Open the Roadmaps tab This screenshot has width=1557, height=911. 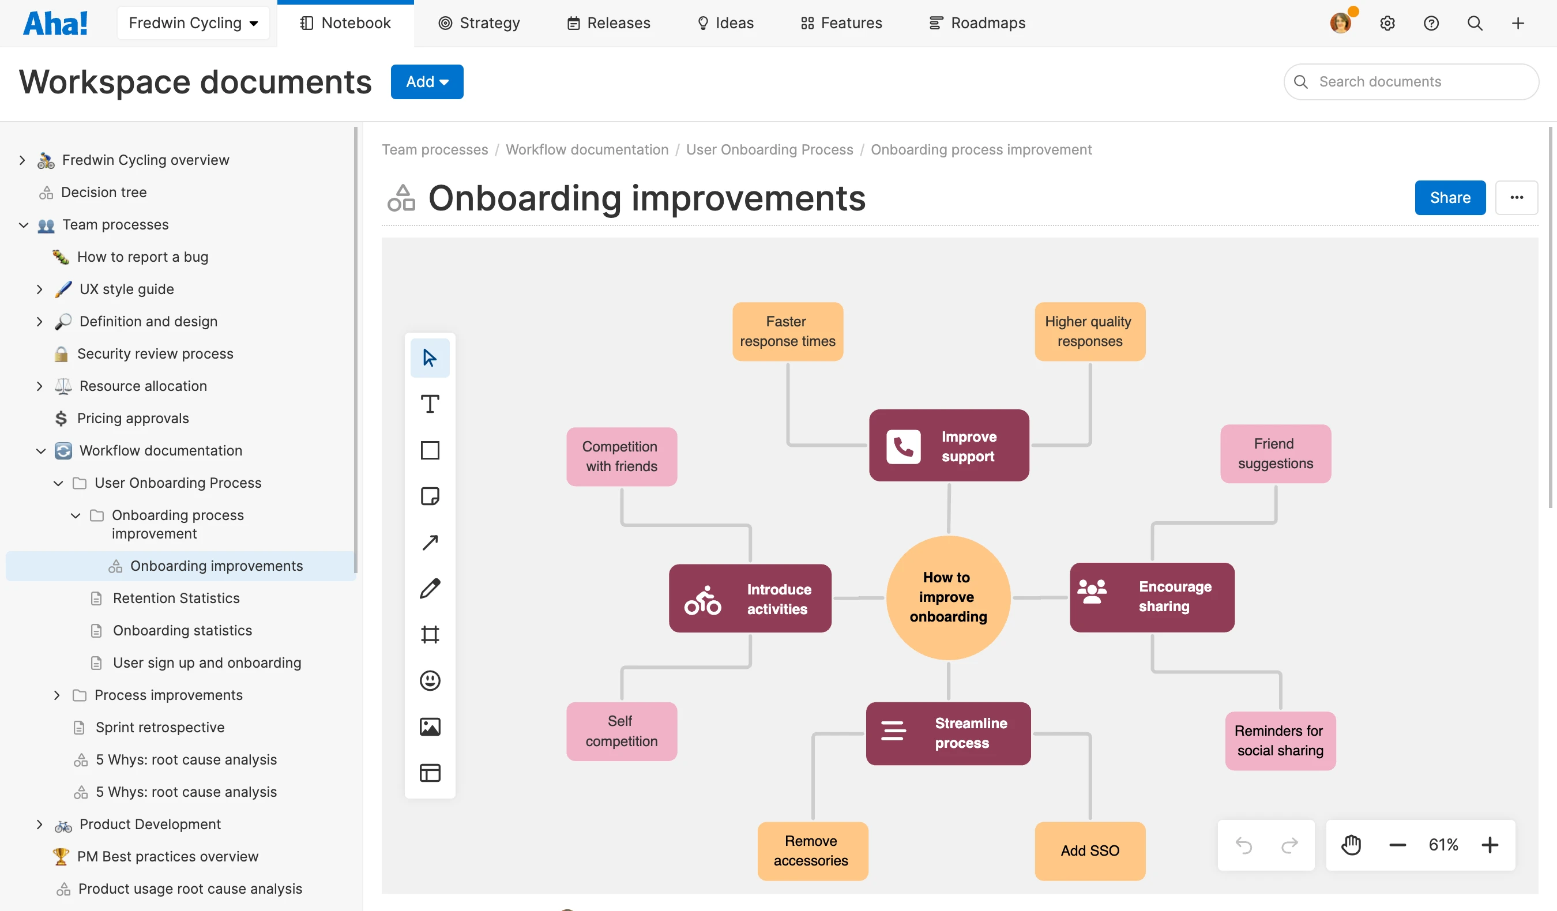tap(977, 23)
